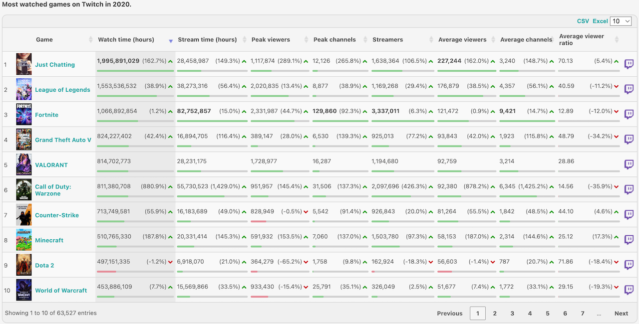Open the Twitch icon for VALORANT
This screenshot has height=324, width=639.
click(629, 164)
